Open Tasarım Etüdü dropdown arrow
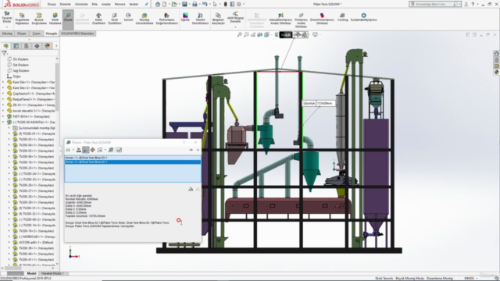Screen dimensions: 500x281 pyautogui.click(x=7, y=27)
